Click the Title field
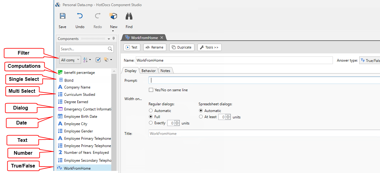This screenshot has width=380, height=173. click(x=264, y=133)
